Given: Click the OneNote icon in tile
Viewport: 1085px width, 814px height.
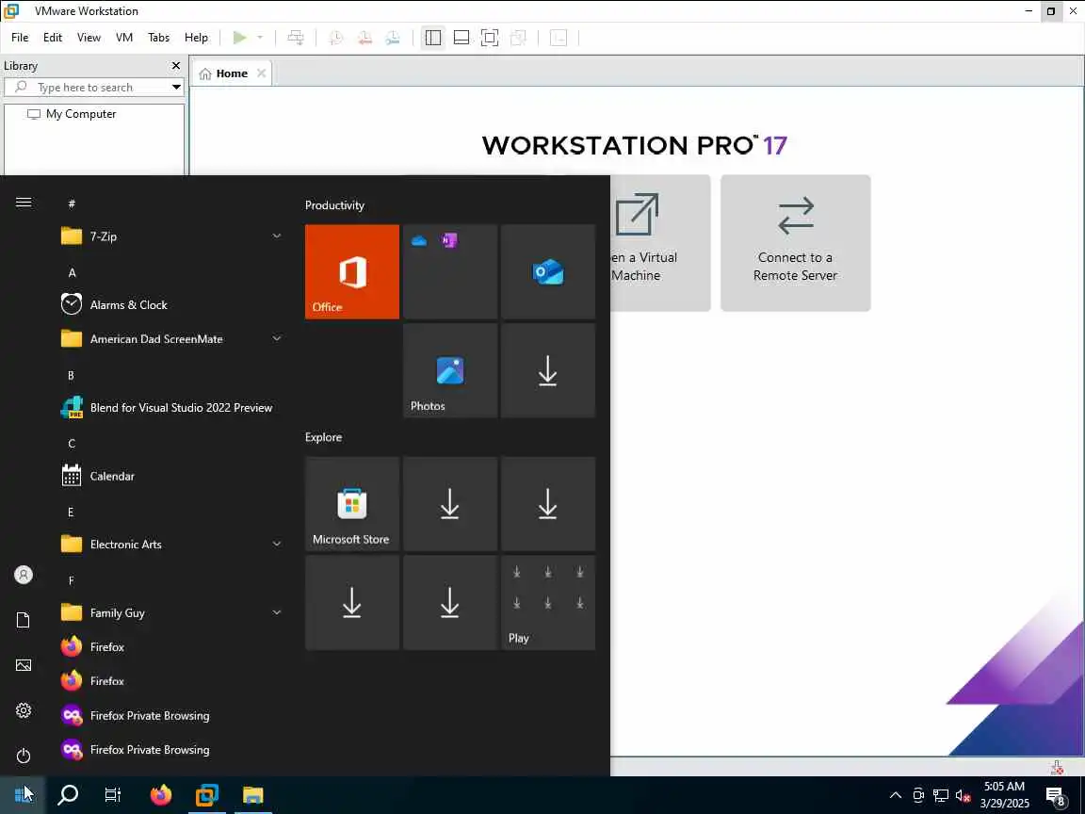Looking at the screenshot, I should coord(449,241).
